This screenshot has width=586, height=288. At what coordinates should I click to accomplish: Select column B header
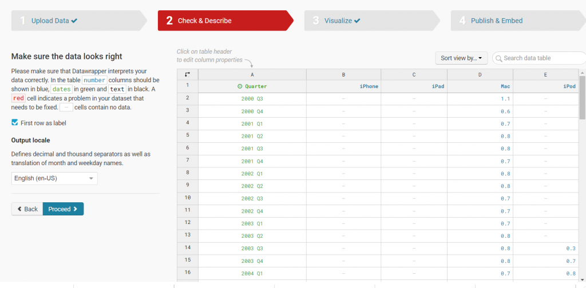(x=344, y=75)
